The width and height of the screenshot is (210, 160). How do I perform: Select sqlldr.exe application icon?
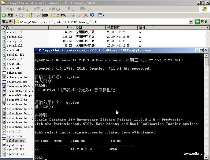pyautogui.click(x=4, y=136)
